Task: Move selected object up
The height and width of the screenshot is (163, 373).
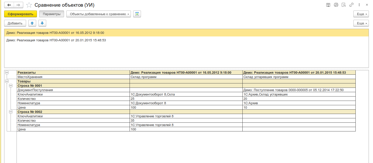Action: 32,23
